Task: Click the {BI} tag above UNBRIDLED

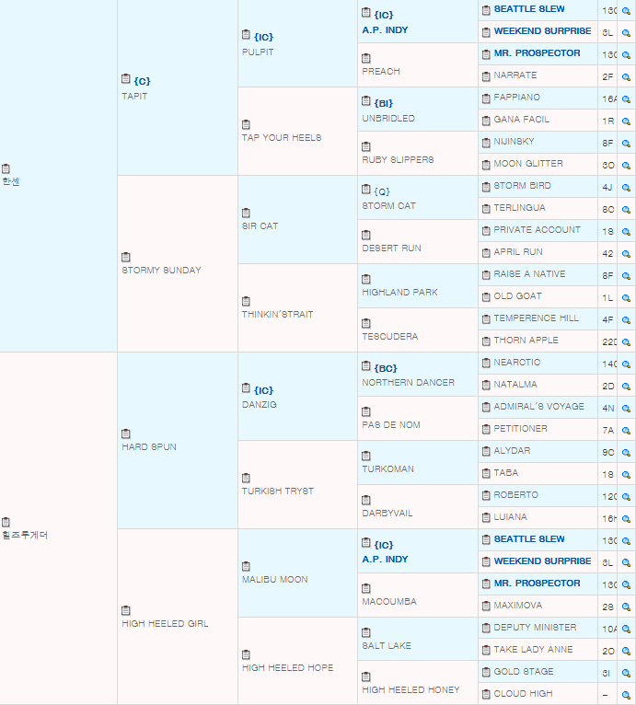Action: [x=384, y=103]
